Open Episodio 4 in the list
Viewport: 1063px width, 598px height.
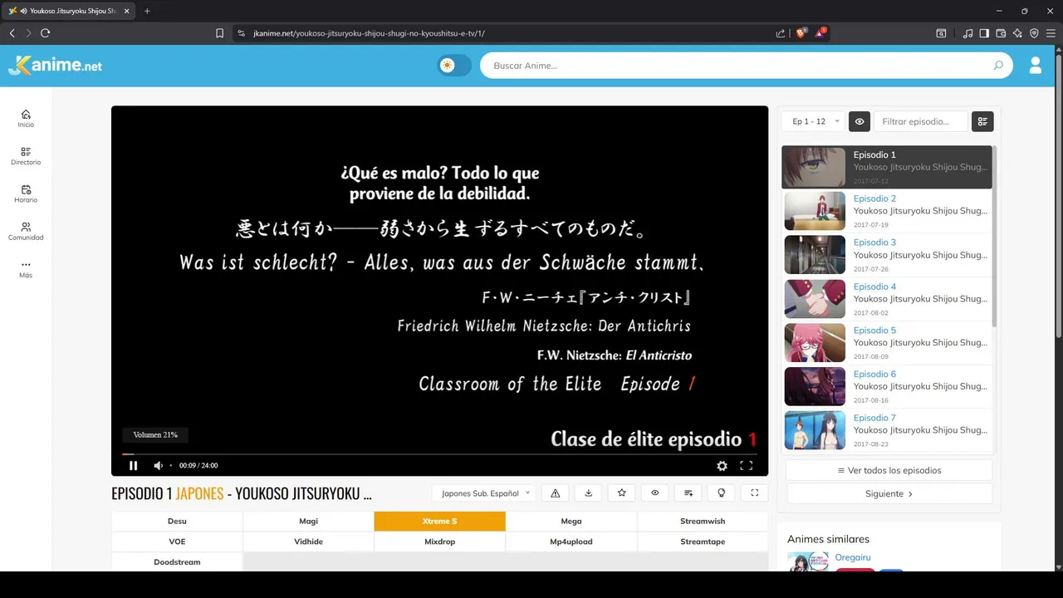coord(887,299)
